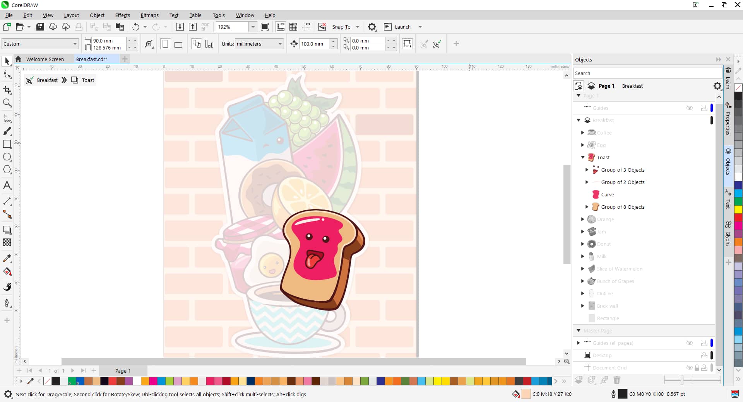743x402 pixels.
Task: Click Breakfast in the breadcrumb
Action: point(47,80)
